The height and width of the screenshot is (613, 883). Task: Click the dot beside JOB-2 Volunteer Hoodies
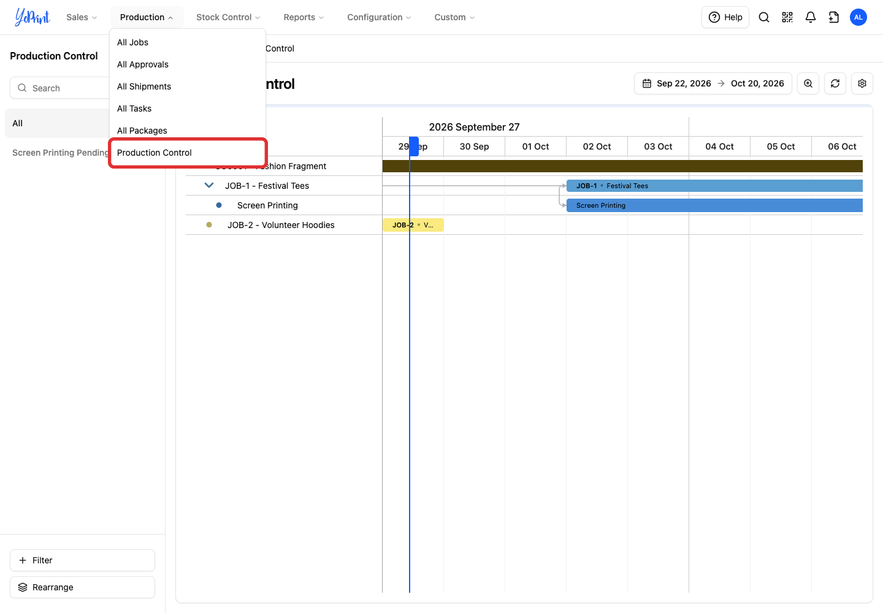[209, 225]
